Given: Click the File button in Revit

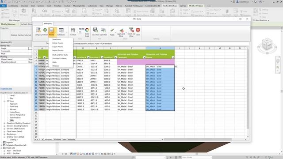Looking at the screenshot, I should [3, 6].
